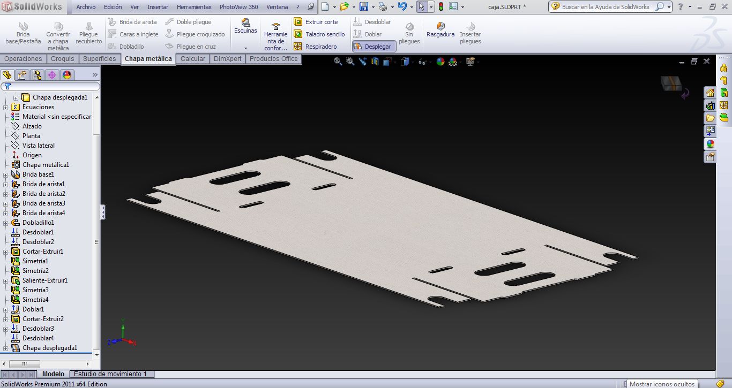
Task: Click the Rebuild traffic light icon
Action: [441, 7]
